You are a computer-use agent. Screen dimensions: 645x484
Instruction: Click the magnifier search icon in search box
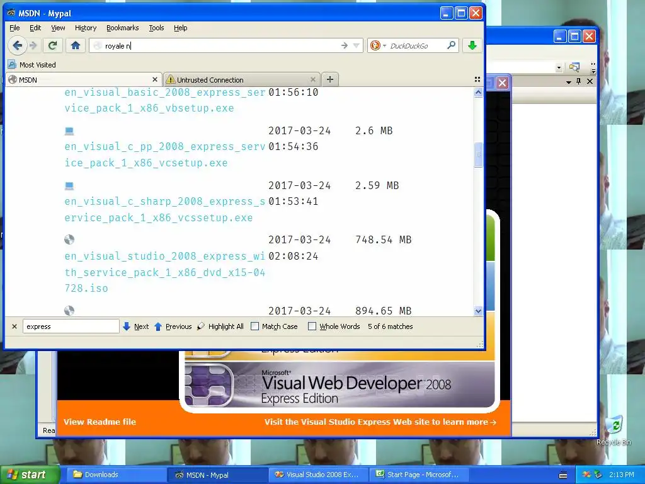tap(451, 45)
